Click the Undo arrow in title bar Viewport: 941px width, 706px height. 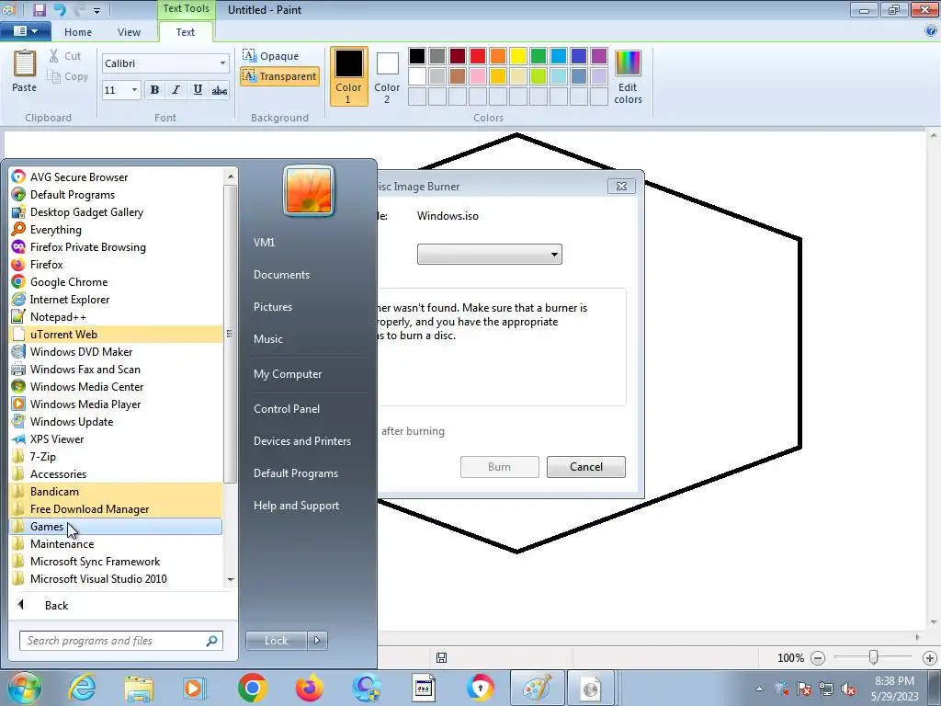point(60,9)
